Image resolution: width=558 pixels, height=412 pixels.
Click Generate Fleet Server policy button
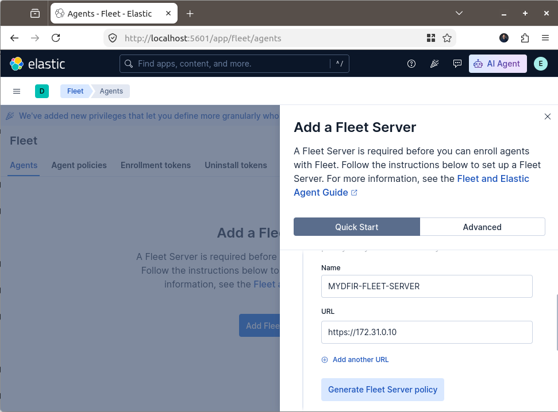pos(383,390)
